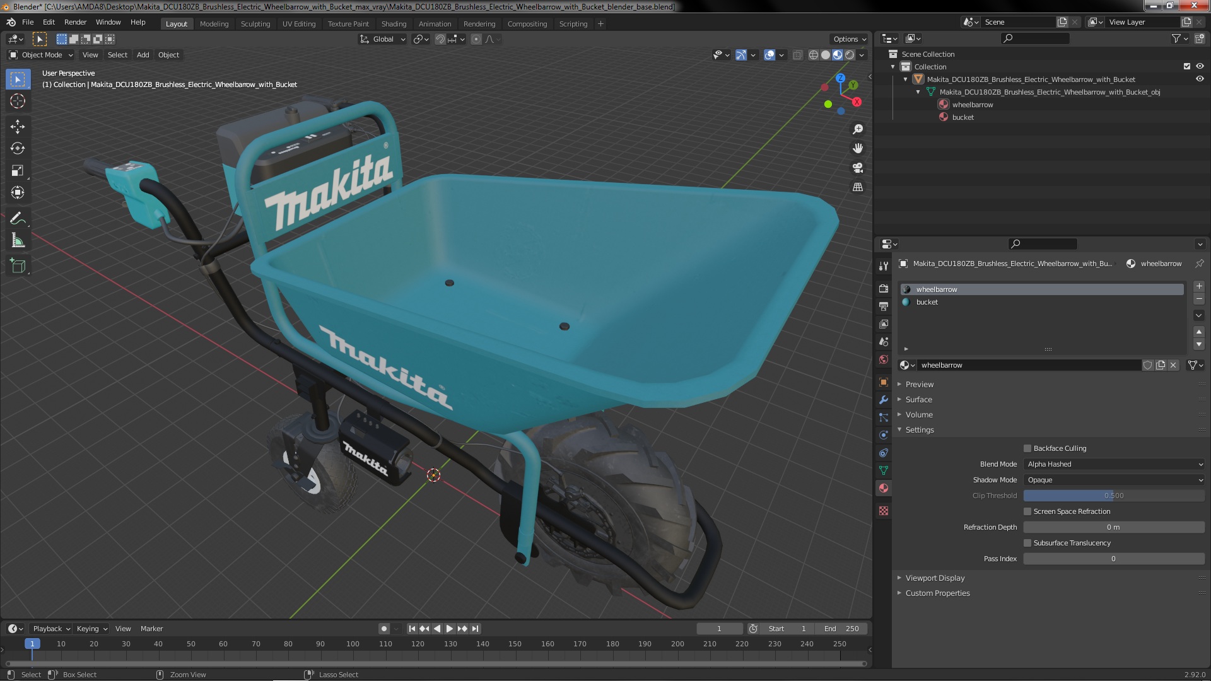Open the Scene properties tab
Viewport: 1211px width, 681px height.
pos(884,341)
